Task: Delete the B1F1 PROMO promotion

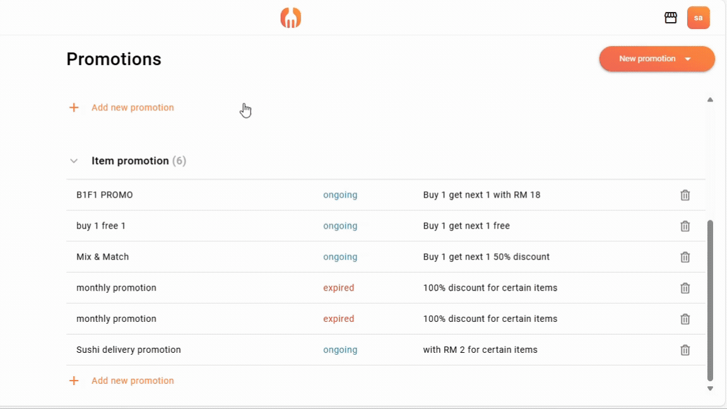Action: click(x=685, y=195)
